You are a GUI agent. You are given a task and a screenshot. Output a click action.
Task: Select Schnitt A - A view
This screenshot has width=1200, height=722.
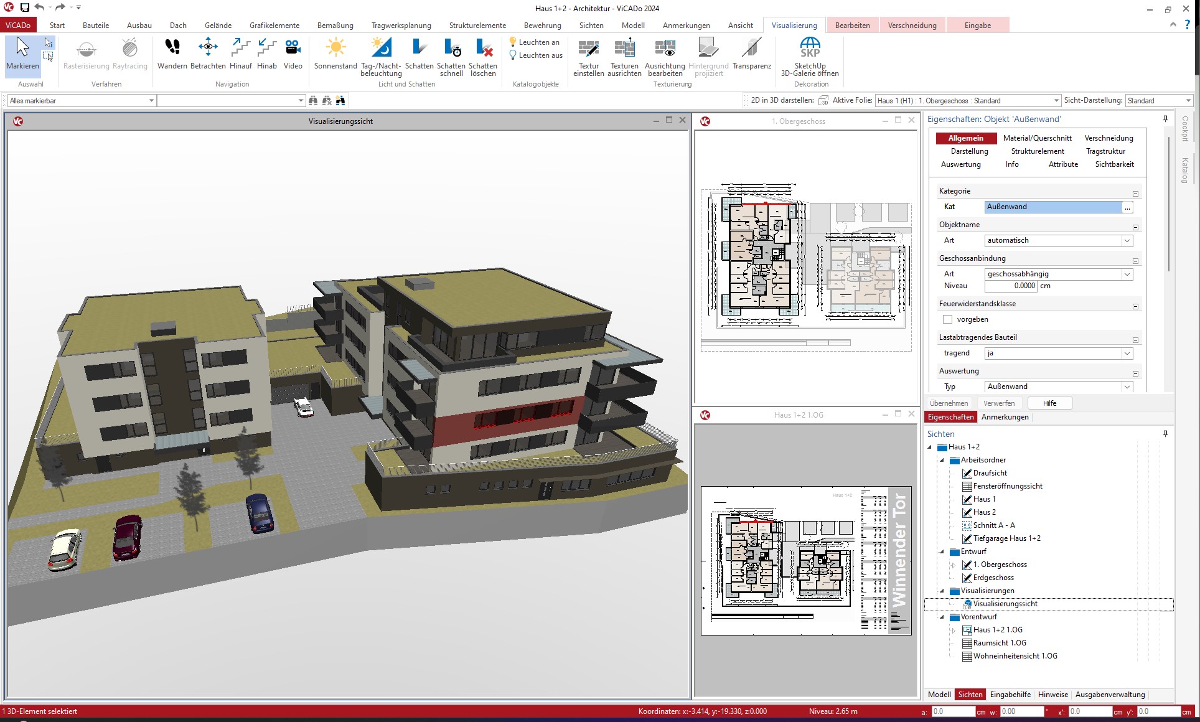point(994,525)
